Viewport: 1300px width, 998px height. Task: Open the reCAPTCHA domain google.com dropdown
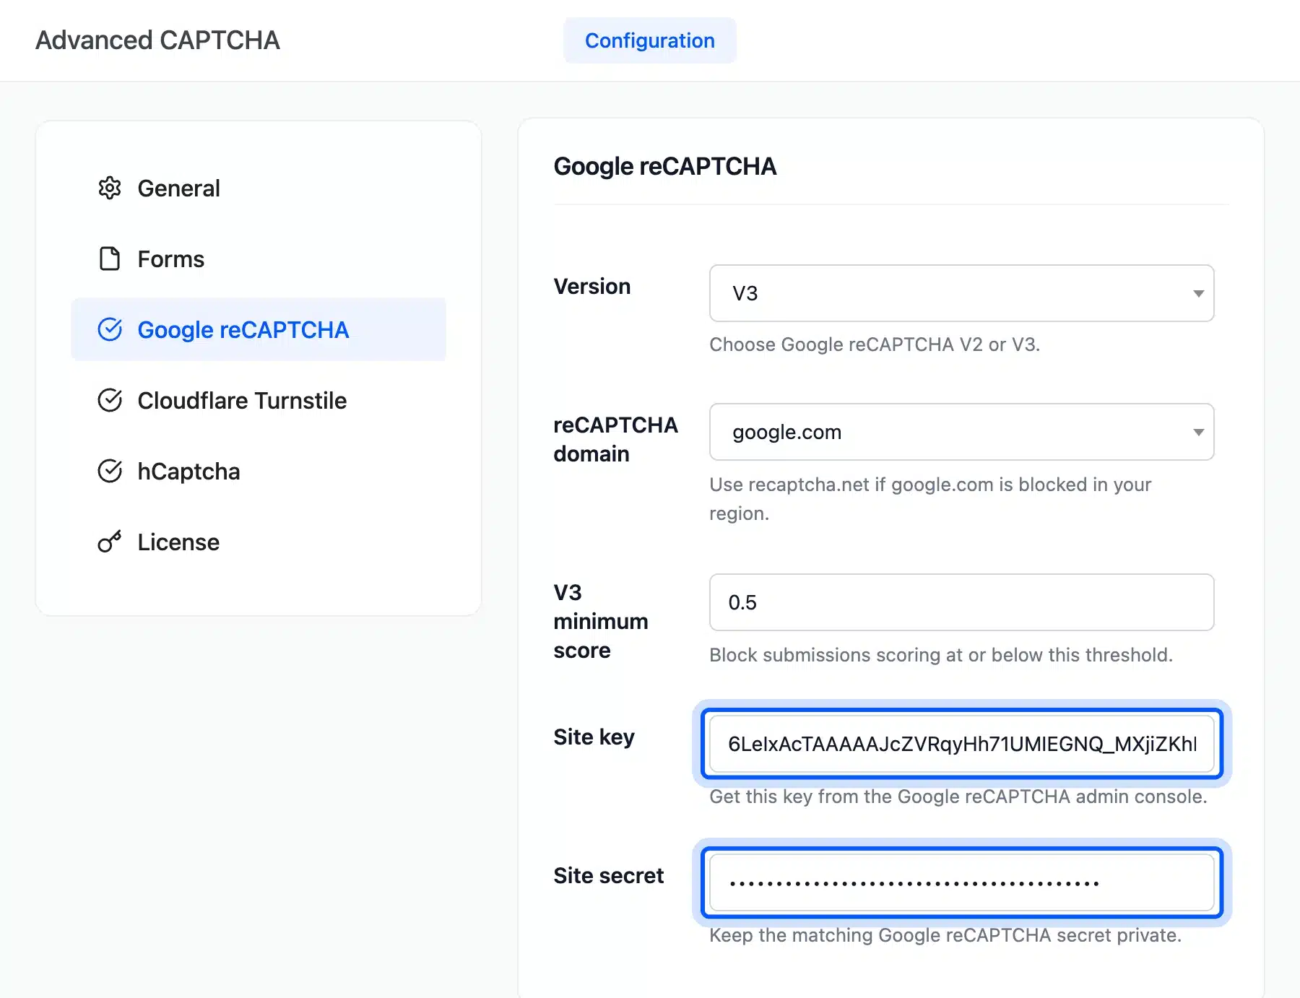click(962, 432)
